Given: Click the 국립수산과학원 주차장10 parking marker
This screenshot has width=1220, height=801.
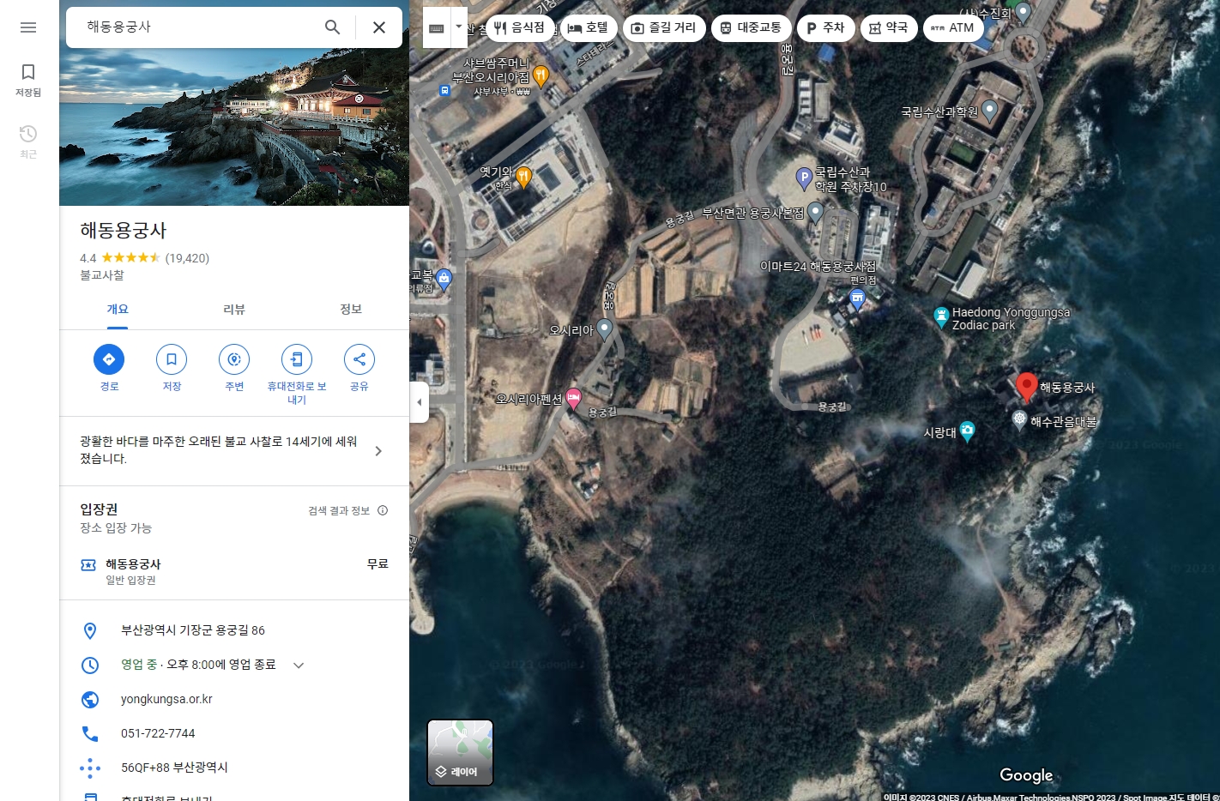Looking at the screenshot, I should coord(804,178).
